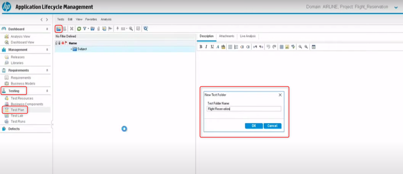Click the Test Folder Name input field
403x174 pixels.
(x=244, y=109)
